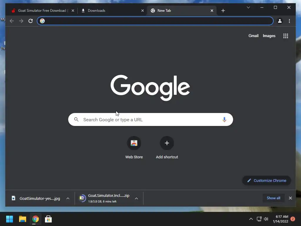Click the Search Google or type URL box
Screen dimensions: 301x226
[x=150, y=119]
